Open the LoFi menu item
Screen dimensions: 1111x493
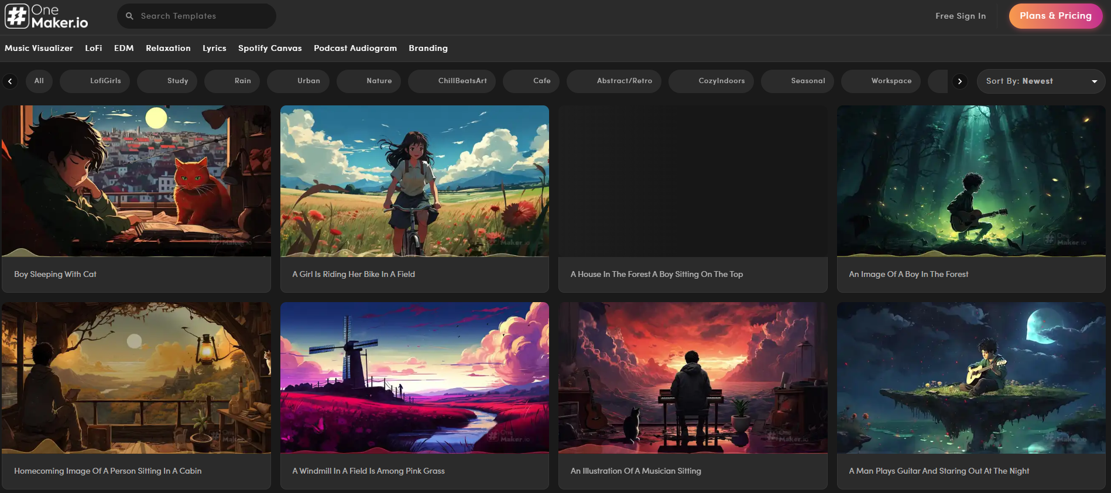94,48
